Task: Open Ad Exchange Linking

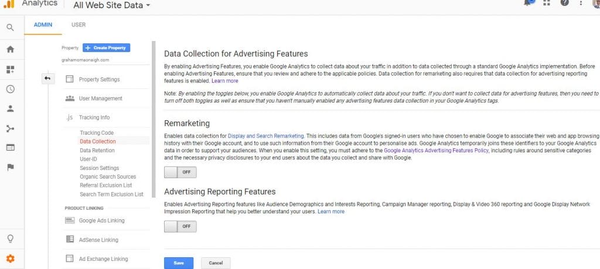Action: [104, 259]
